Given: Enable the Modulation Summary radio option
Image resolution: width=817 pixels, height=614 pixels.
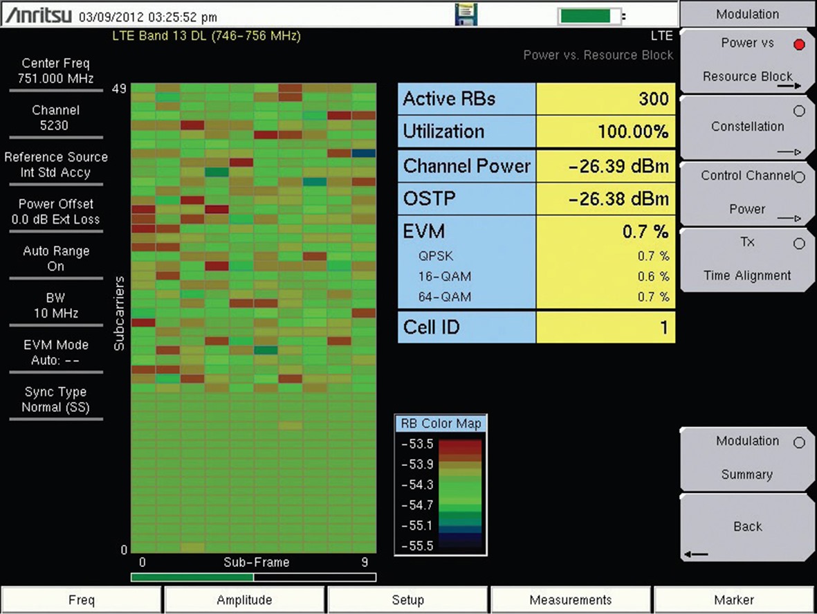Looking at the screenshot, I should coord(800,443).
